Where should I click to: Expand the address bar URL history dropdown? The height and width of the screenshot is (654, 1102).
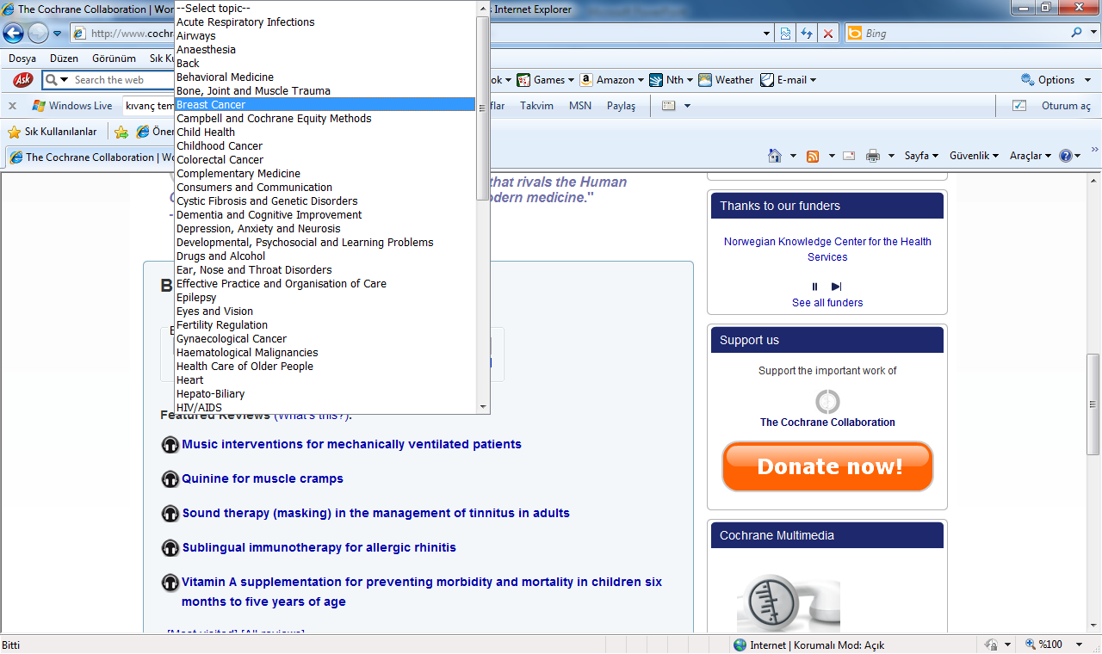click(767, 34)
